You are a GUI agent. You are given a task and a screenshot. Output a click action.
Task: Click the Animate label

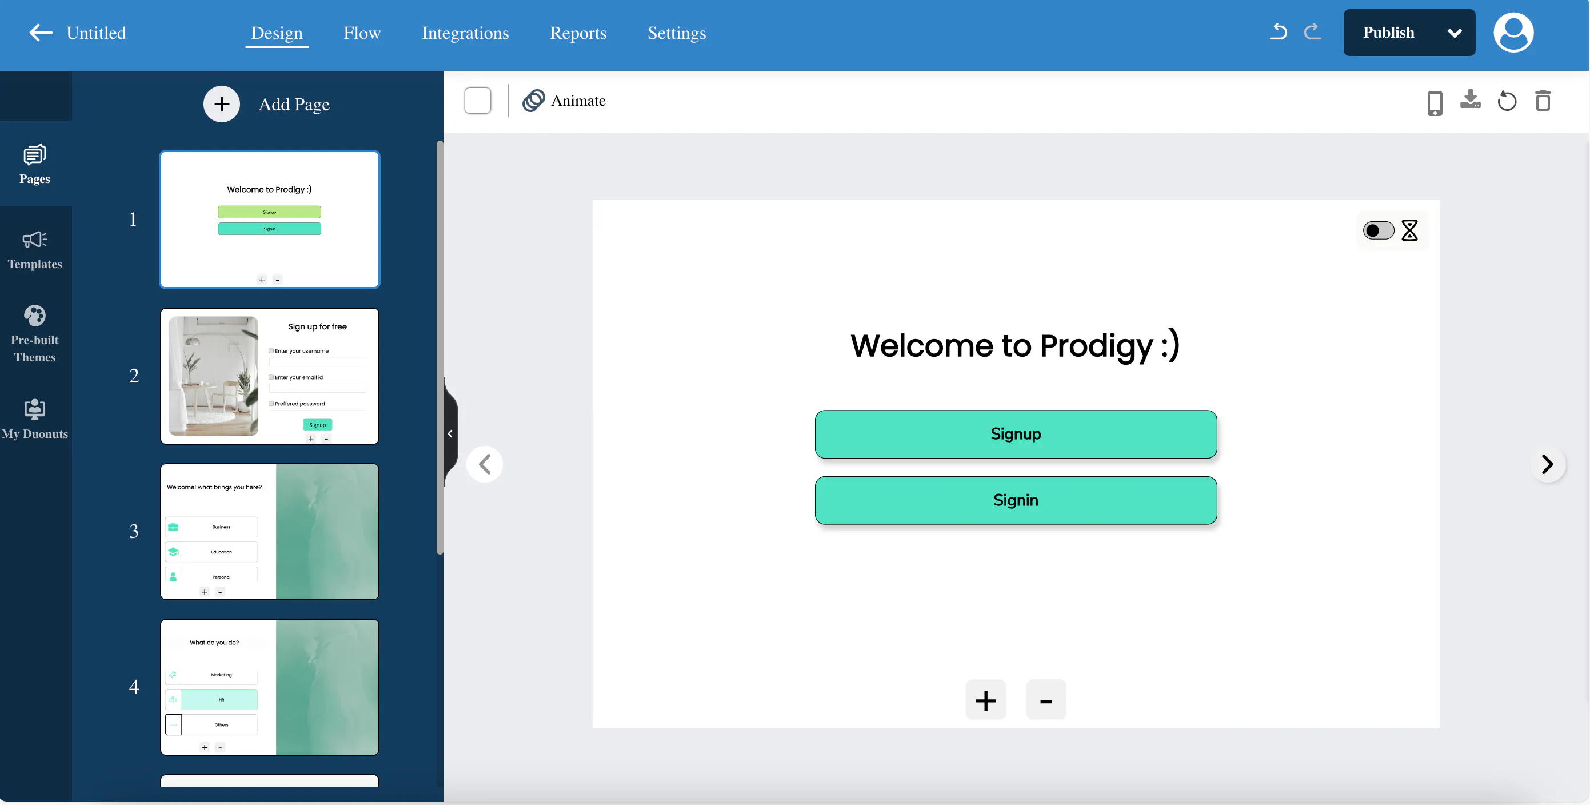pos(578,101)
